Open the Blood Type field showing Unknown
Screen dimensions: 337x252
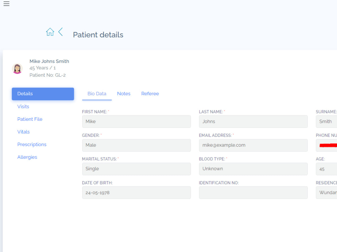[x=253, y=169]
